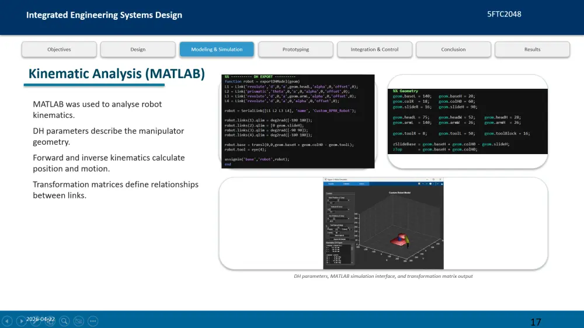584x328 pixels.
Task: Open the see all slides grid
Action: 50,320
